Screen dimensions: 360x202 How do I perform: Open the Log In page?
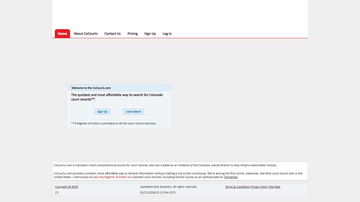(167, 34)
